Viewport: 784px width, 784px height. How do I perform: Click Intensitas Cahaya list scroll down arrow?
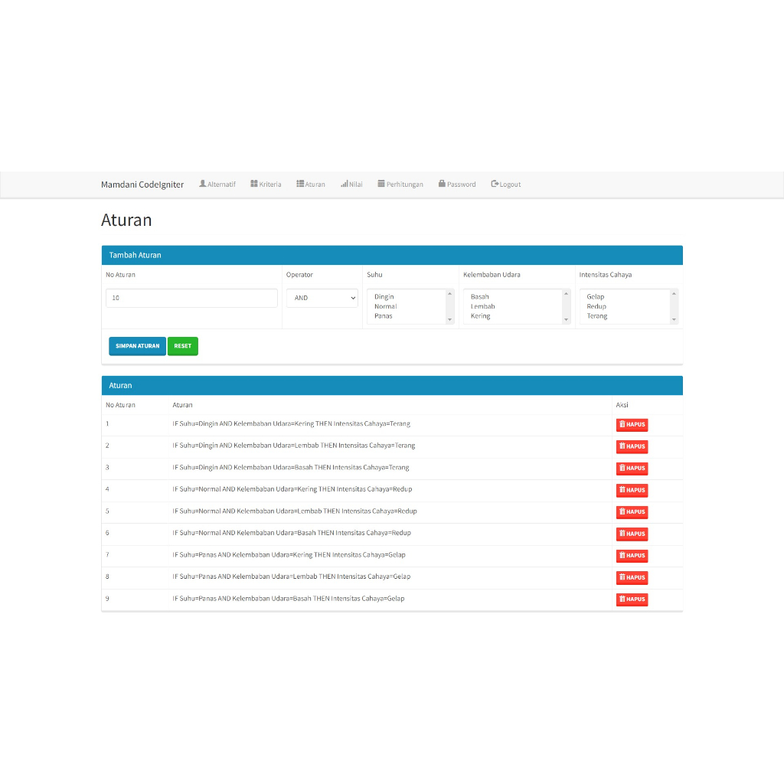tap(674, 319)
